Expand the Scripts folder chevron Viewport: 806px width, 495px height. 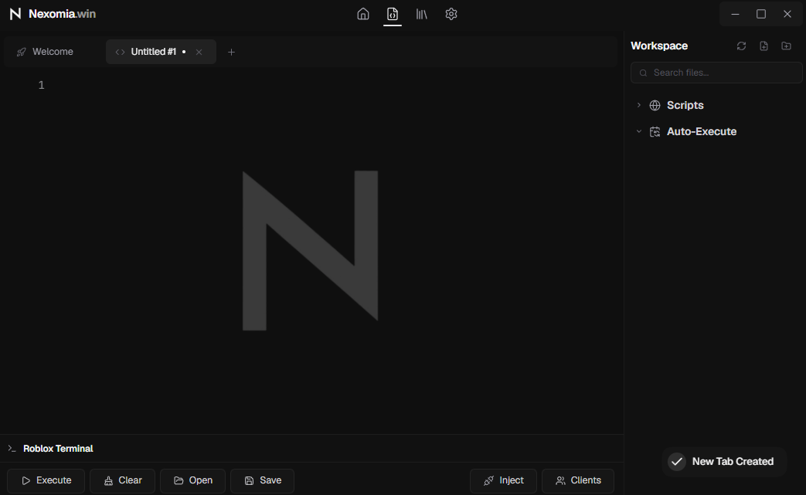point(639,105)
